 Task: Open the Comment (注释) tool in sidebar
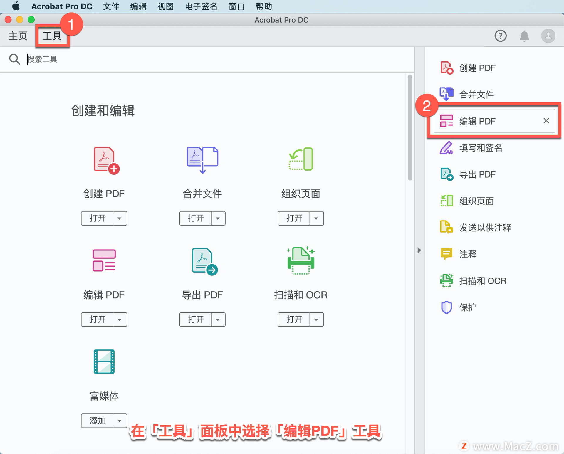[x=467, y=254]
